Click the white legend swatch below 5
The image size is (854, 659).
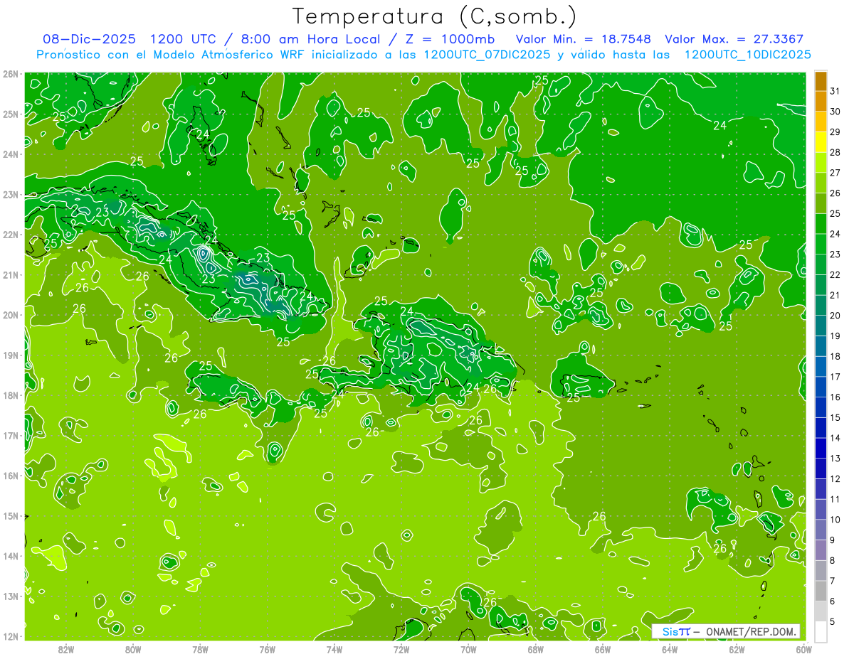click(x=821, y=632)
